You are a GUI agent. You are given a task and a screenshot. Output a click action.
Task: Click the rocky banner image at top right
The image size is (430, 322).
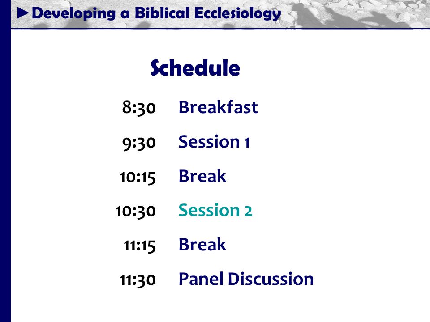tap(357, 14)
